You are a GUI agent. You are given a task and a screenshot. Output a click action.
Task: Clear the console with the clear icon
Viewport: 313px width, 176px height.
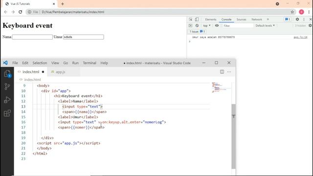pos(197,25)
